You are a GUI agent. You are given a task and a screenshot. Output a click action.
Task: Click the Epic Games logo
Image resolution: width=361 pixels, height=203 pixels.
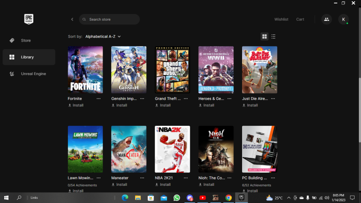pos(29,19)
